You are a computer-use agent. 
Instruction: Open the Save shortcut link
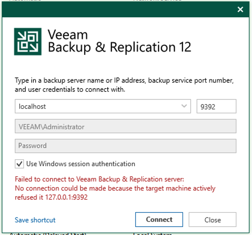35,220
